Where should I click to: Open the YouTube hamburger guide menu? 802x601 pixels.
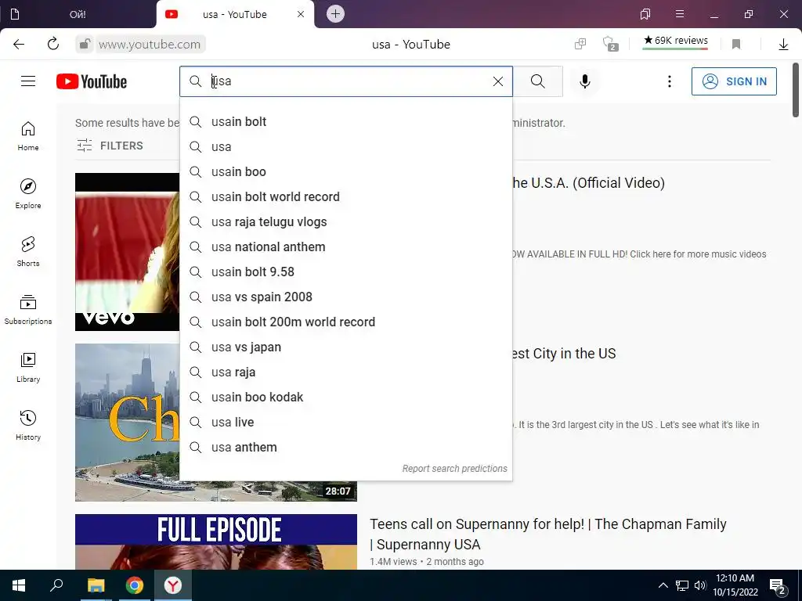click(28, 81)
